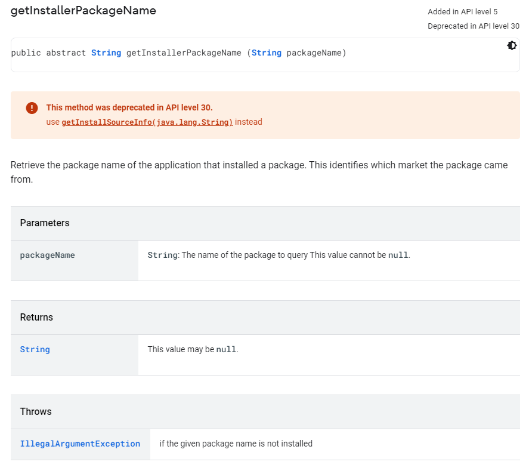The height and width of the screenshot is (471, 529).
Task: Click the bold 'This method was deprecated' notice
Action: click(129, 108)
